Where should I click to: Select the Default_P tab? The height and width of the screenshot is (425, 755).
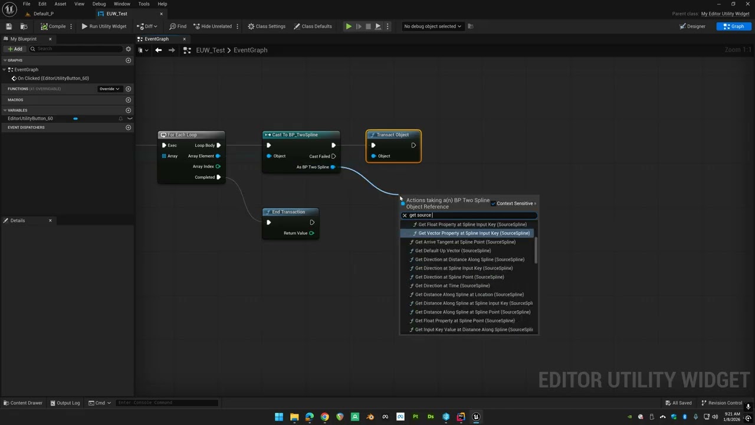[44, 14]
